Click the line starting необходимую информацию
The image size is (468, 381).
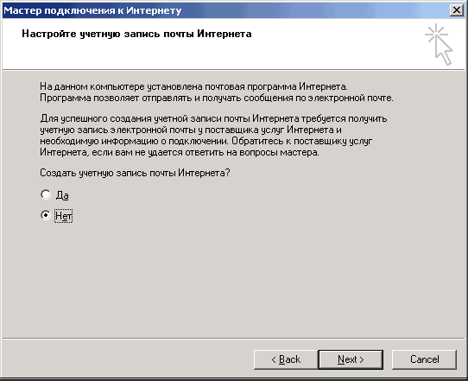(x=206, y=141)
